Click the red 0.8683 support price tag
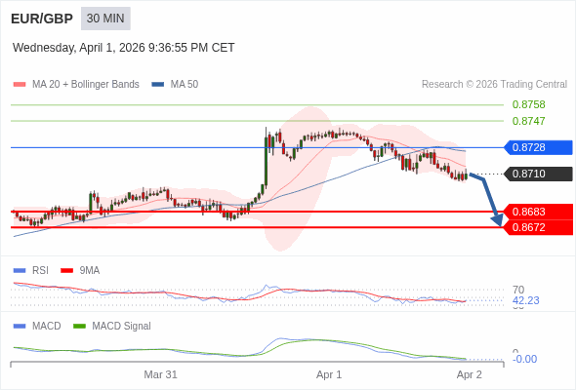Viewport: 576px width, 390px height. [539, 212]
